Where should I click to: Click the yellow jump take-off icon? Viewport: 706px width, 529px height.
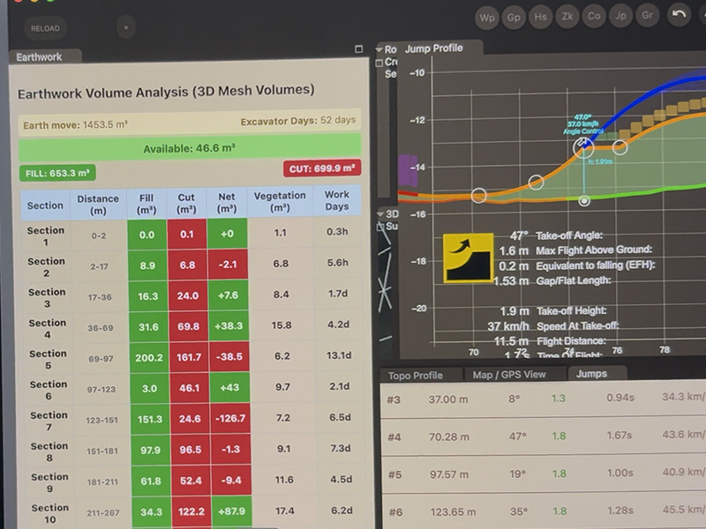tap(469, 257)
